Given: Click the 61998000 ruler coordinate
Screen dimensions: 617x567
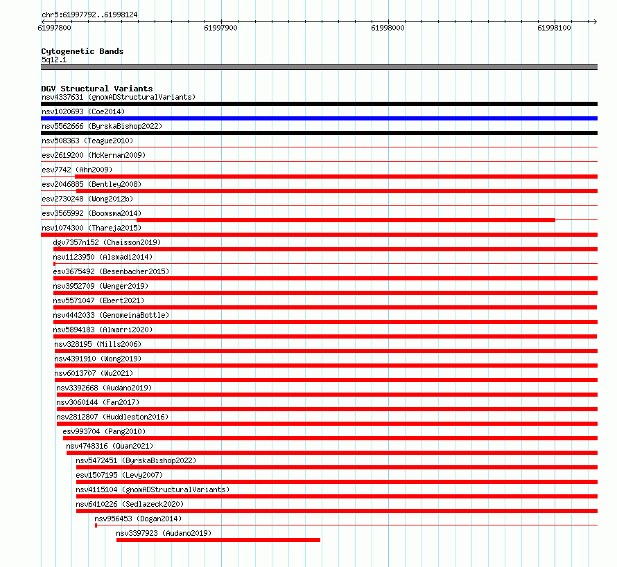Looking at the screenshot, I should click(388, 28).
